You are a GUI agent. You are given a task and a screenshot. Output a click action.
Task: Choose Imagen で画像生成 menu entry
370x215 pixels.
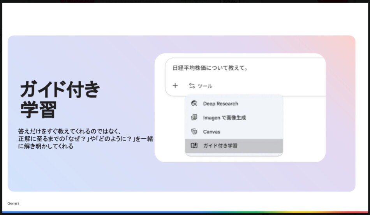click(x=234, y=117)
